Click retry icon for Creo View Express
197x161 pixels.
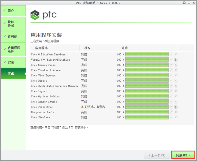click(x=172, y=75)
